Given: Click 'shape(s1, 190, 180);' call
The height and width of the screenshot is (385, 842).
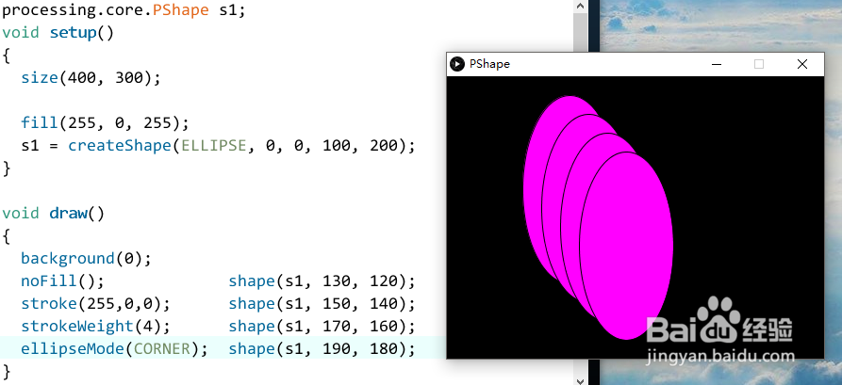Looking at the screenshot, I should 322,348.
